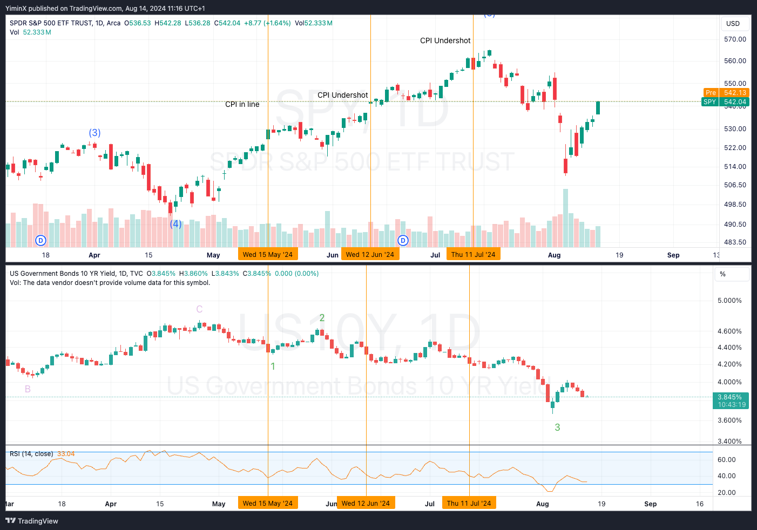Click the dividend D marker near late June
This screenshot has height=530, width=757.
pos(403,240)
